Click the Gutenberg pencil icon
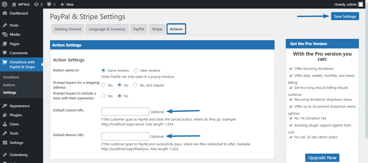 5,155
